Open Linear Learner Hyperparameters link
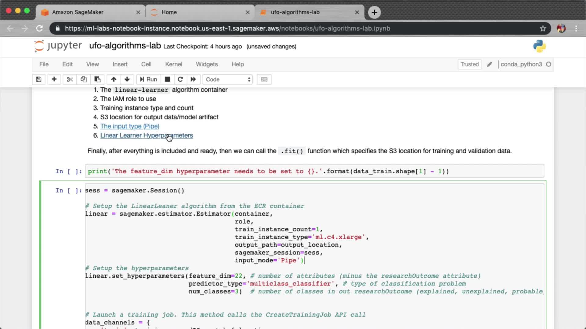Image resolution: width=586 pixels, height=329 pixels. pos(146,136)
